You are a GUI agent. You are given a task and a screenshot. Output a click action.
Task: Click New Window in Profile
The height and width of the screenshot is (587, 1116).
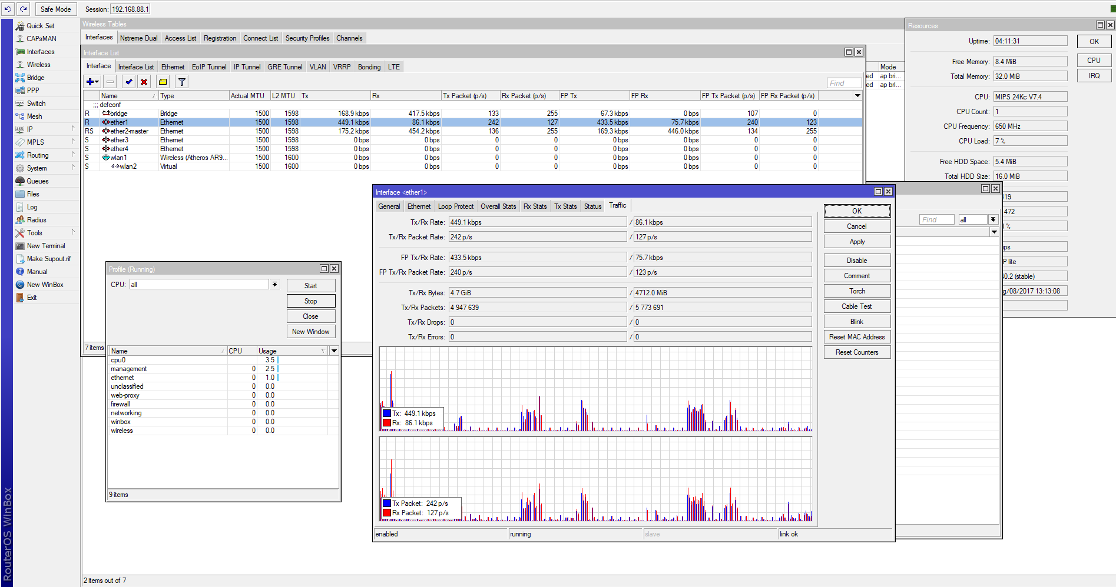(x=311, y=332)
